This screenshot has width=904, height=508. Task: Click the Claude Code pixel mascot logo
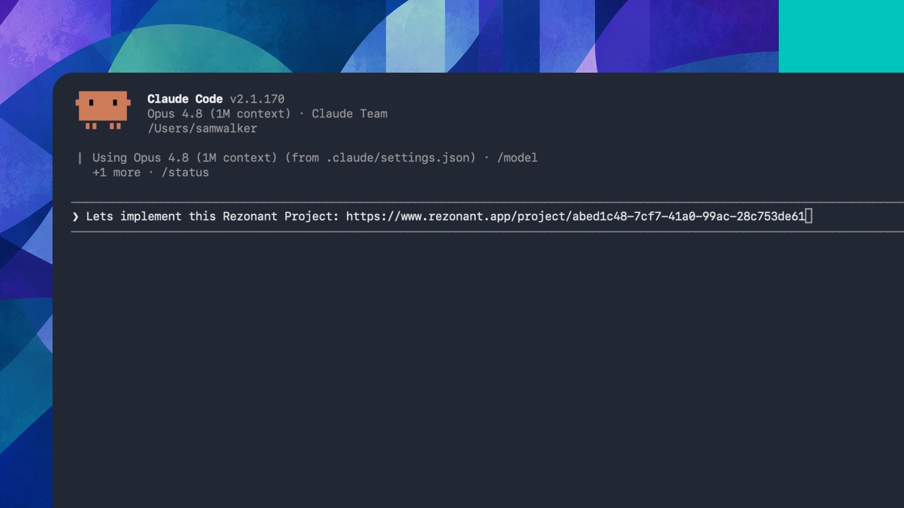(103, 111)
